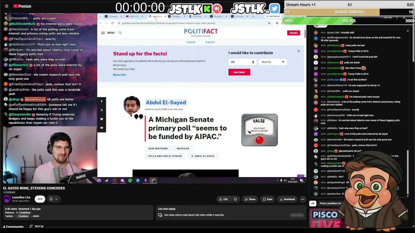
Task: Open the Abdul El-Sayed speaker link
Action: tap(166, 102)
